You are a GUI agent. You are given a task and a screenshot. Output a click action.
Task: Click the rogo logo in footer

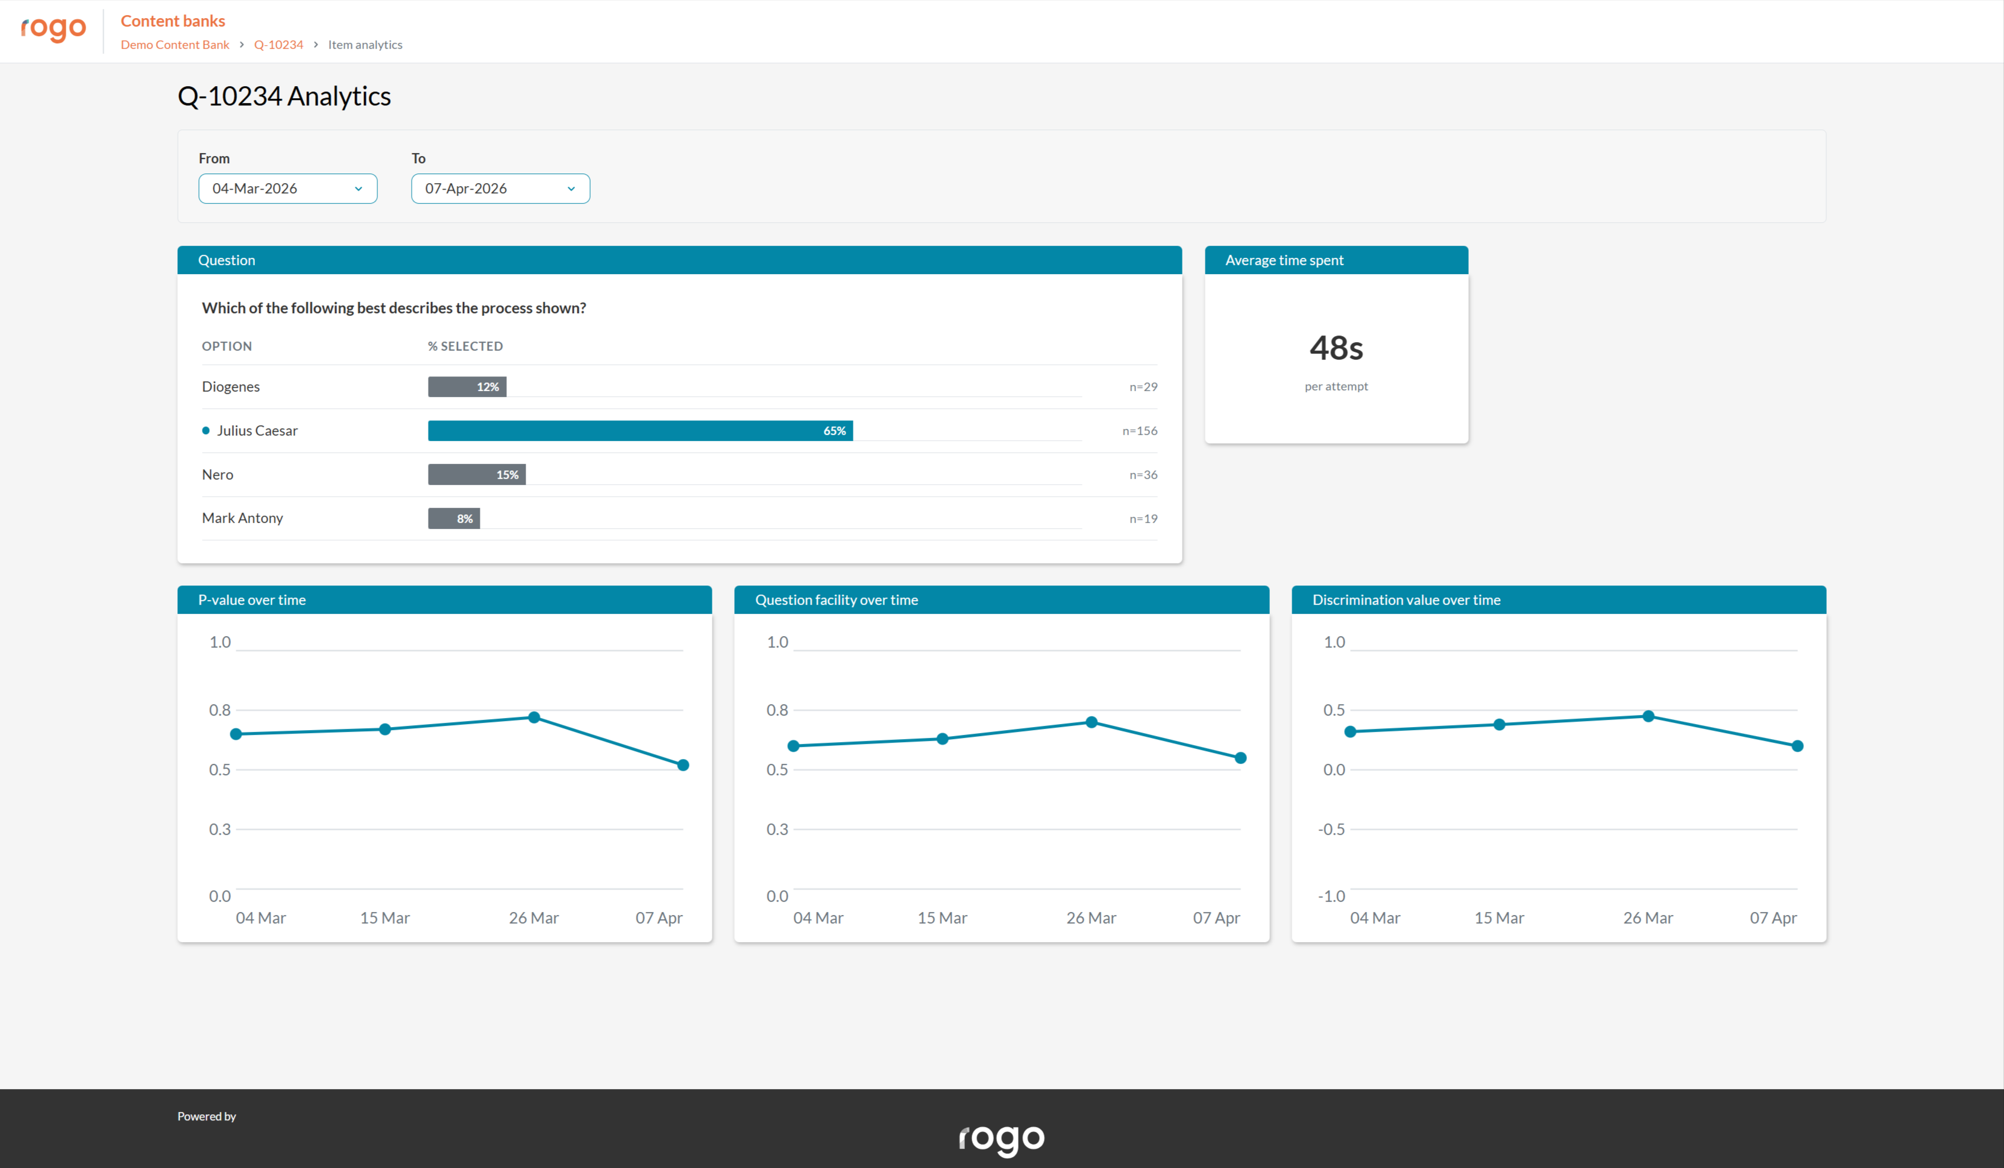coord(1001,1138)
